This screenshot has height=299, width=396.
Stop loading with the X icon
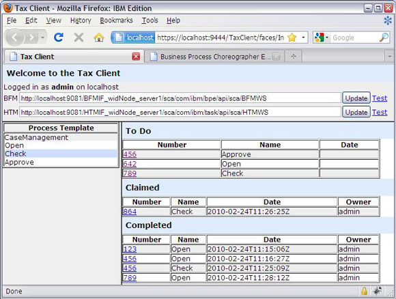(x=79, y=38)
